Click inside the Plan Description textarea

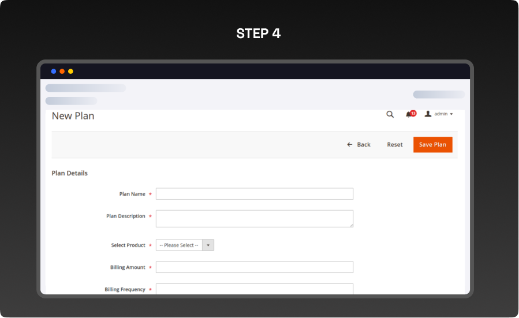click(x=254, y=218)
